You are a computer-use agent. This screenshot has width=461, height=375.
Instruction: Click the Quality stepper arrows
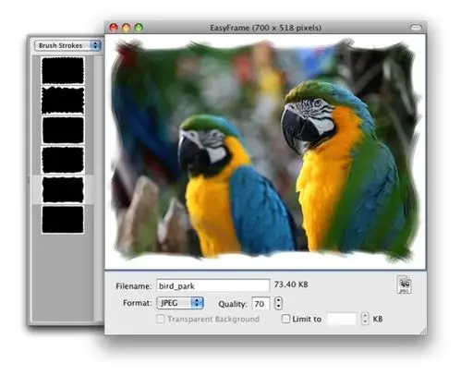coord(278,303)
